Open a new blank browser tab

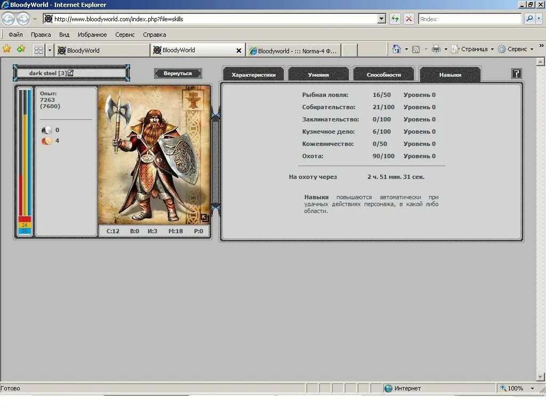[x=349, y=51]
